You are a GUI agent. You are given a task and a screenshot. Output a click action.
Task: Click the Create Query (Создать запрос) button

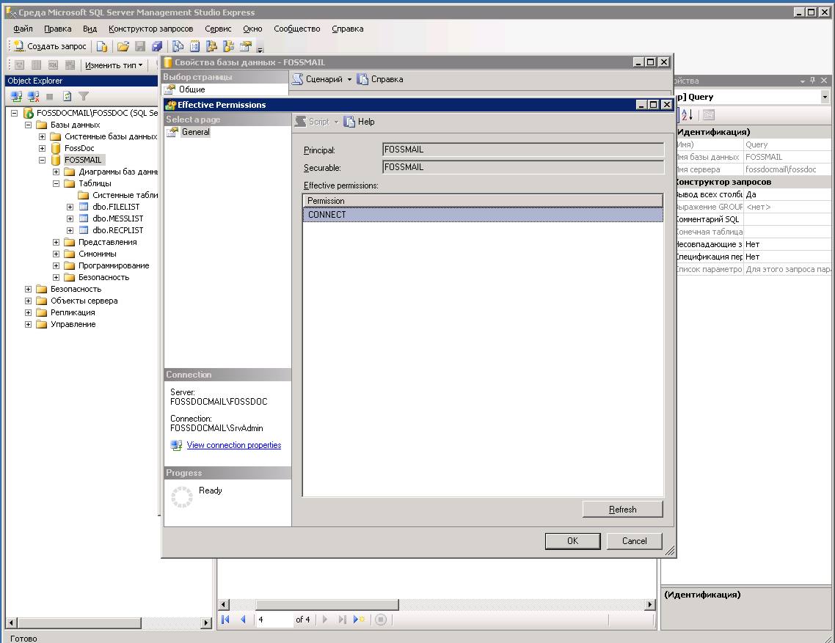click(x=49, y=46)
